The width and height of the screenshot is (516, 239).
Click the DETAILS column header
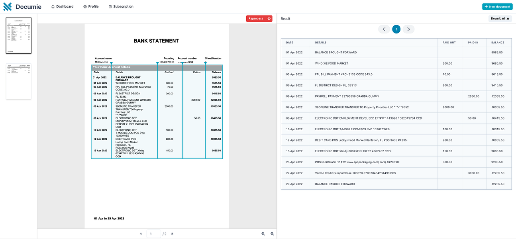coord(374,43)
